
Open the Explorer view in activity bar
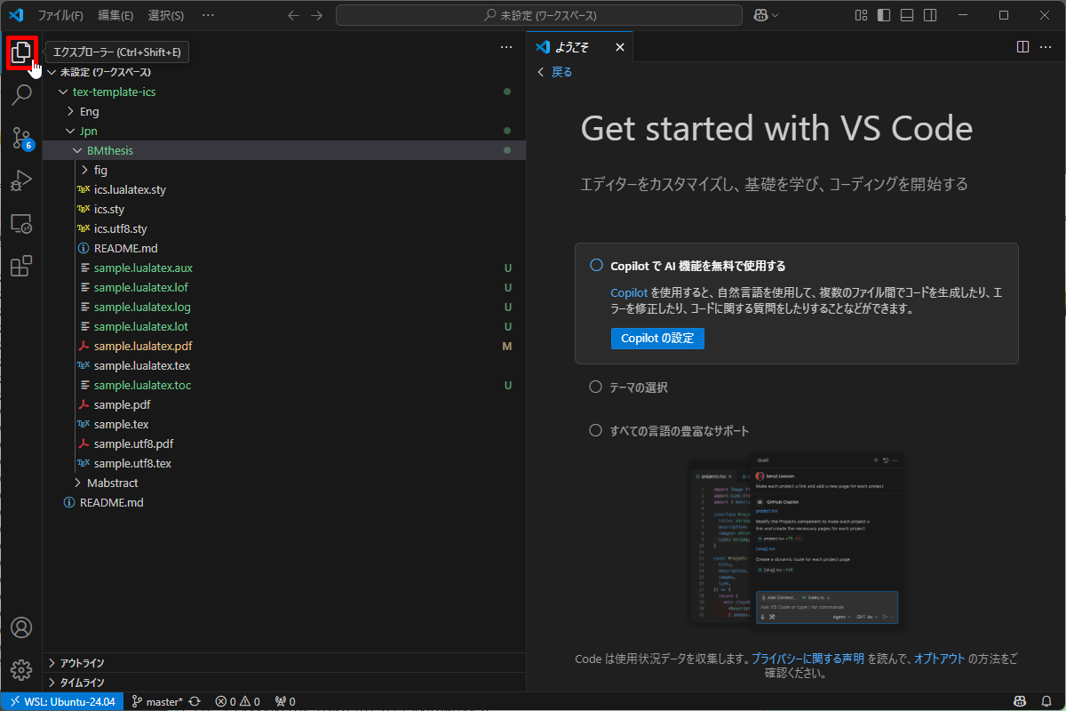21,53
